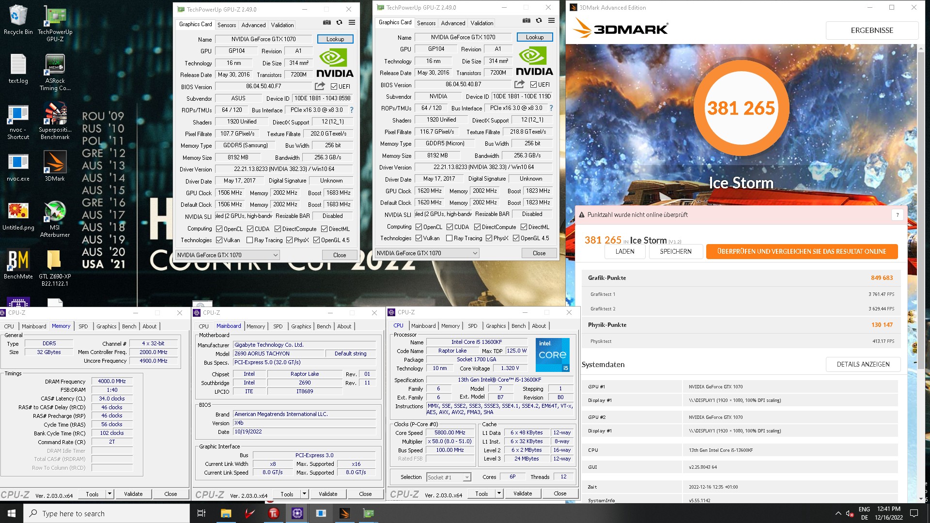This screenshot has width=930, height=523.
Task: Select SPD tab in CPU-Z Memory window
Action: tap(83, 326)
